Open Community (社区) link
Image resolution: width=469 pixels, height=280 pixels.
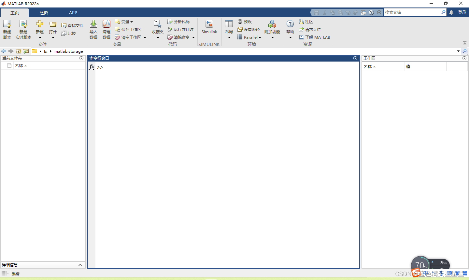[306, 21]
